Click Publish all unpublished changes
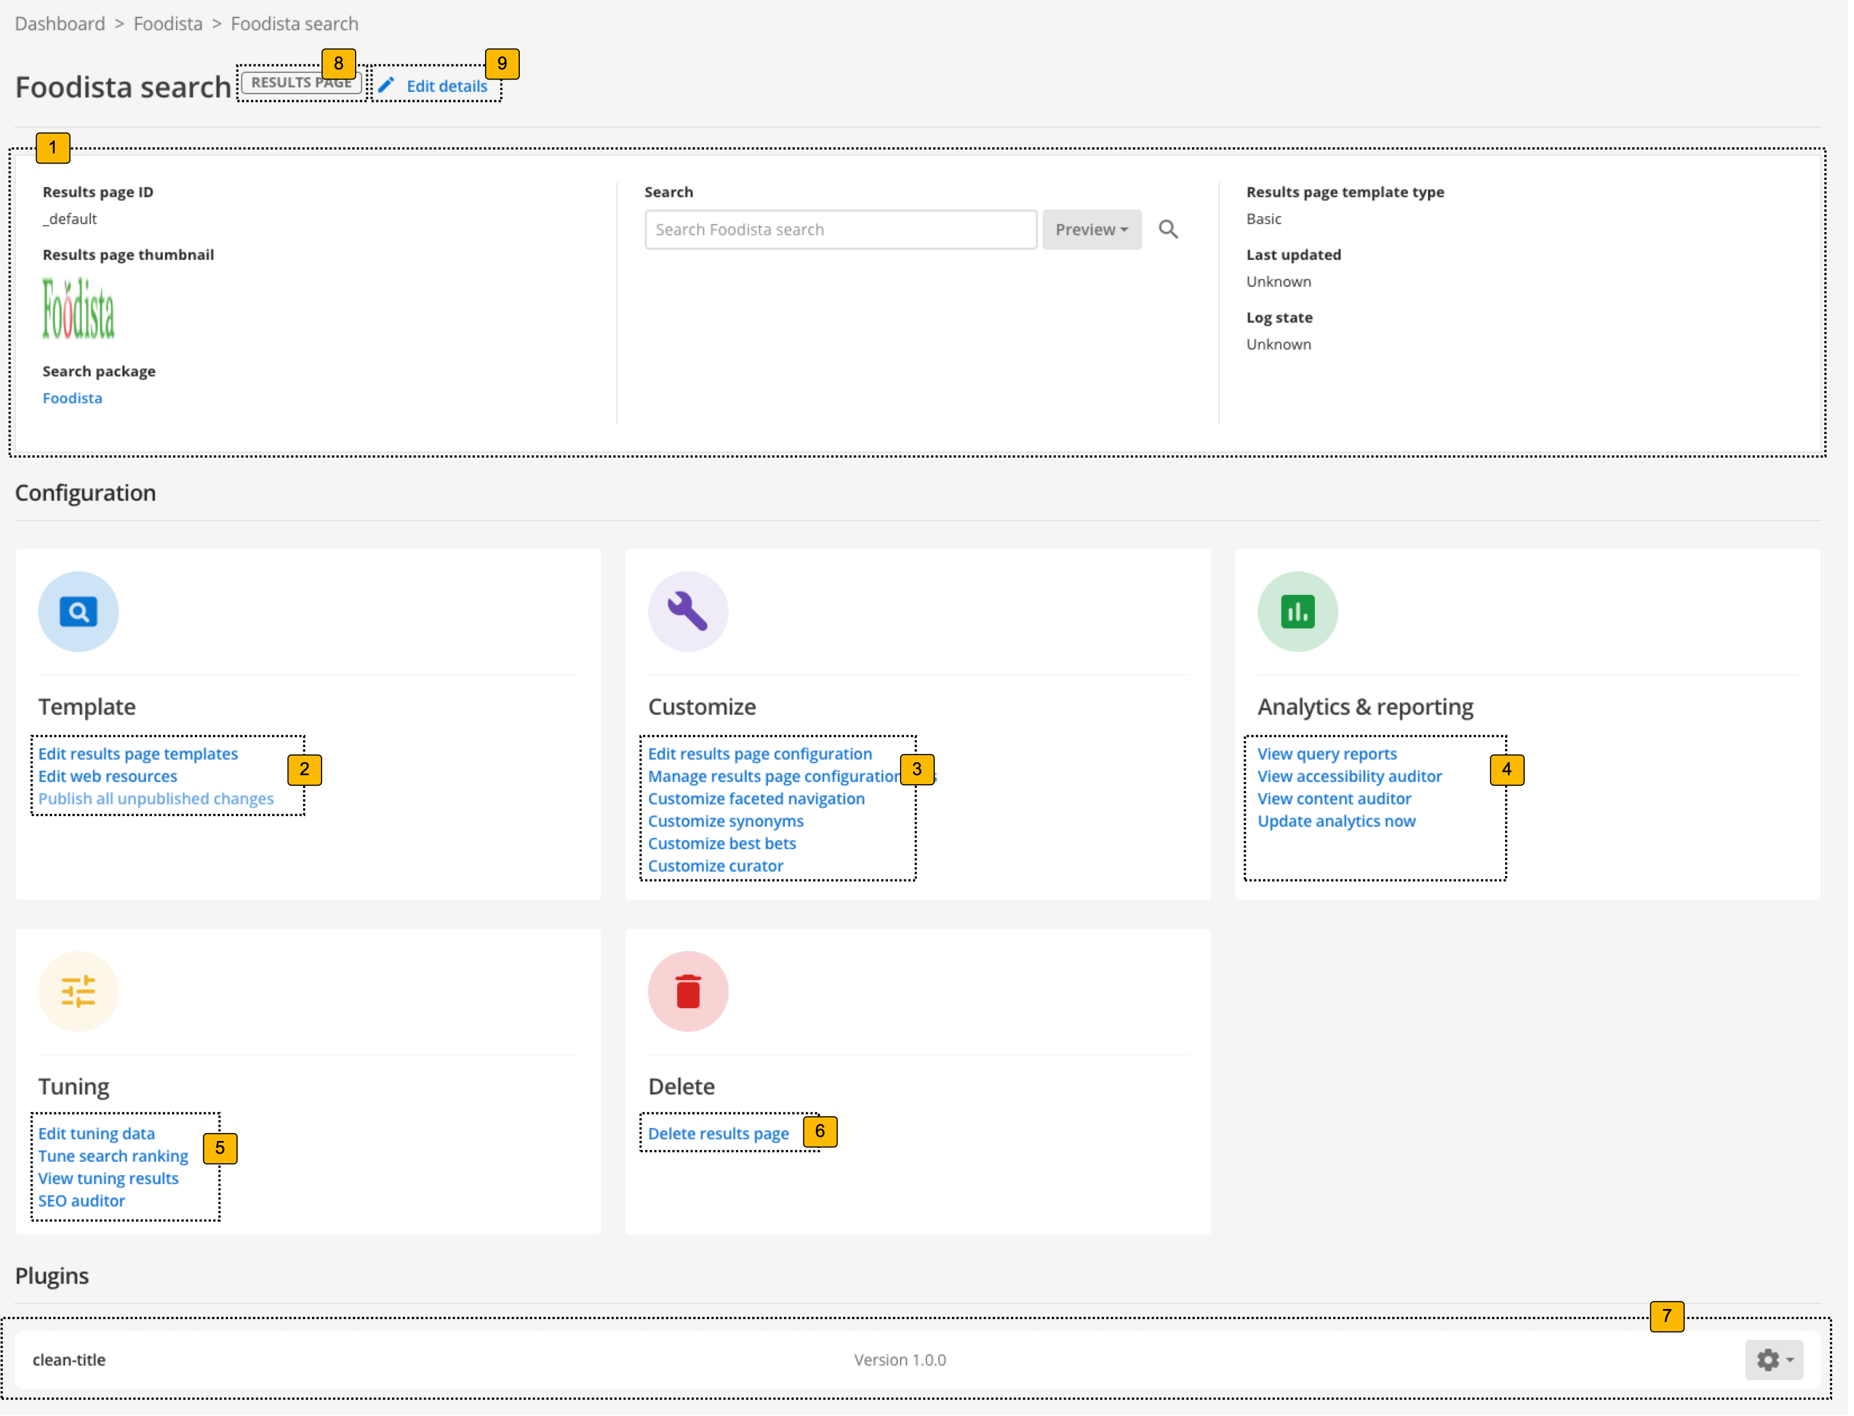 click(156, 798)
